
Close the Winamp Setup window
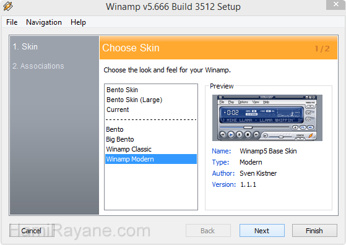click(335, 4)
